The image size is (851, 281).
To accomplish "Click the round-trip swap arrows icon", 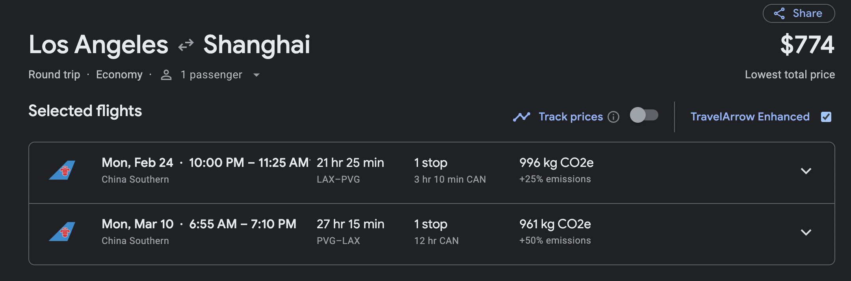I will [186, 45].
